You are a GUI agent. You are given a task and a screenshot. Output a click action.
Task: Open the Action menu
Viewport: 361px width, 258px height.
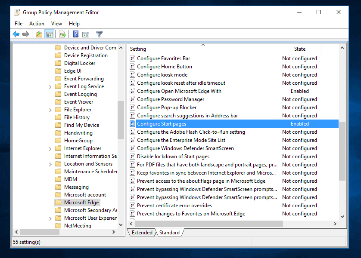pyautogui.click(x=37, y=23)
